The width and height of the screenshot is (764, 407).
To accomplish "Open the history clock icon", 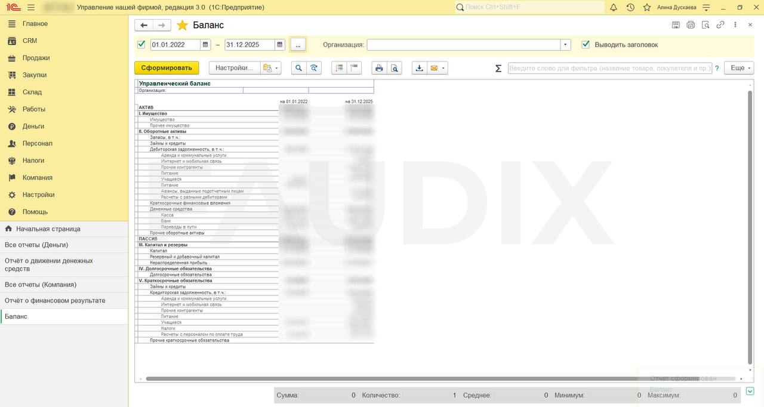I will coord(630,7).
